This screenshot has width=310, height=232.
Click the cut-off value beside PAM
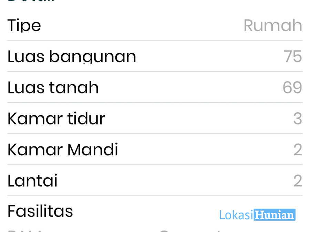coord(190,231)
